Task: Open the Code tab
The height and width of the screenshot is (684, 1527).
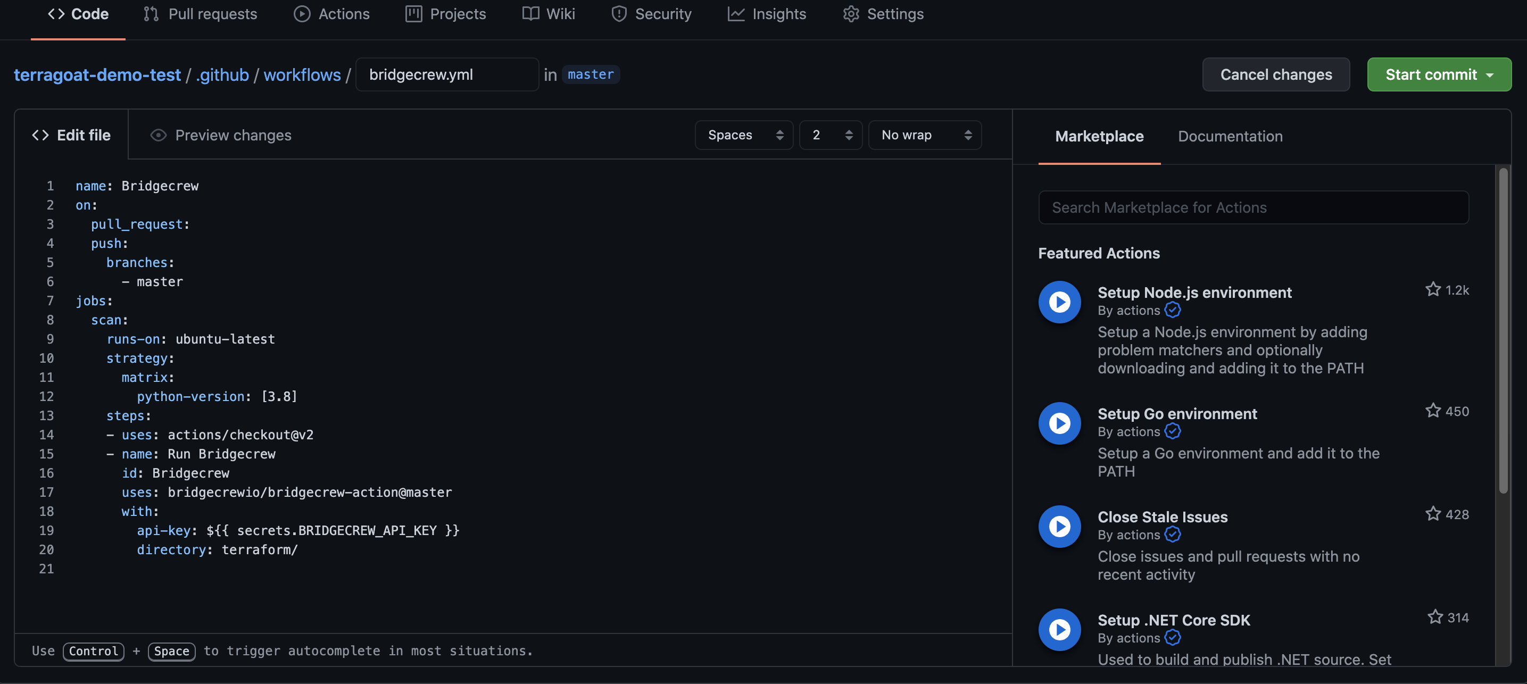Action: pos(78,14)
